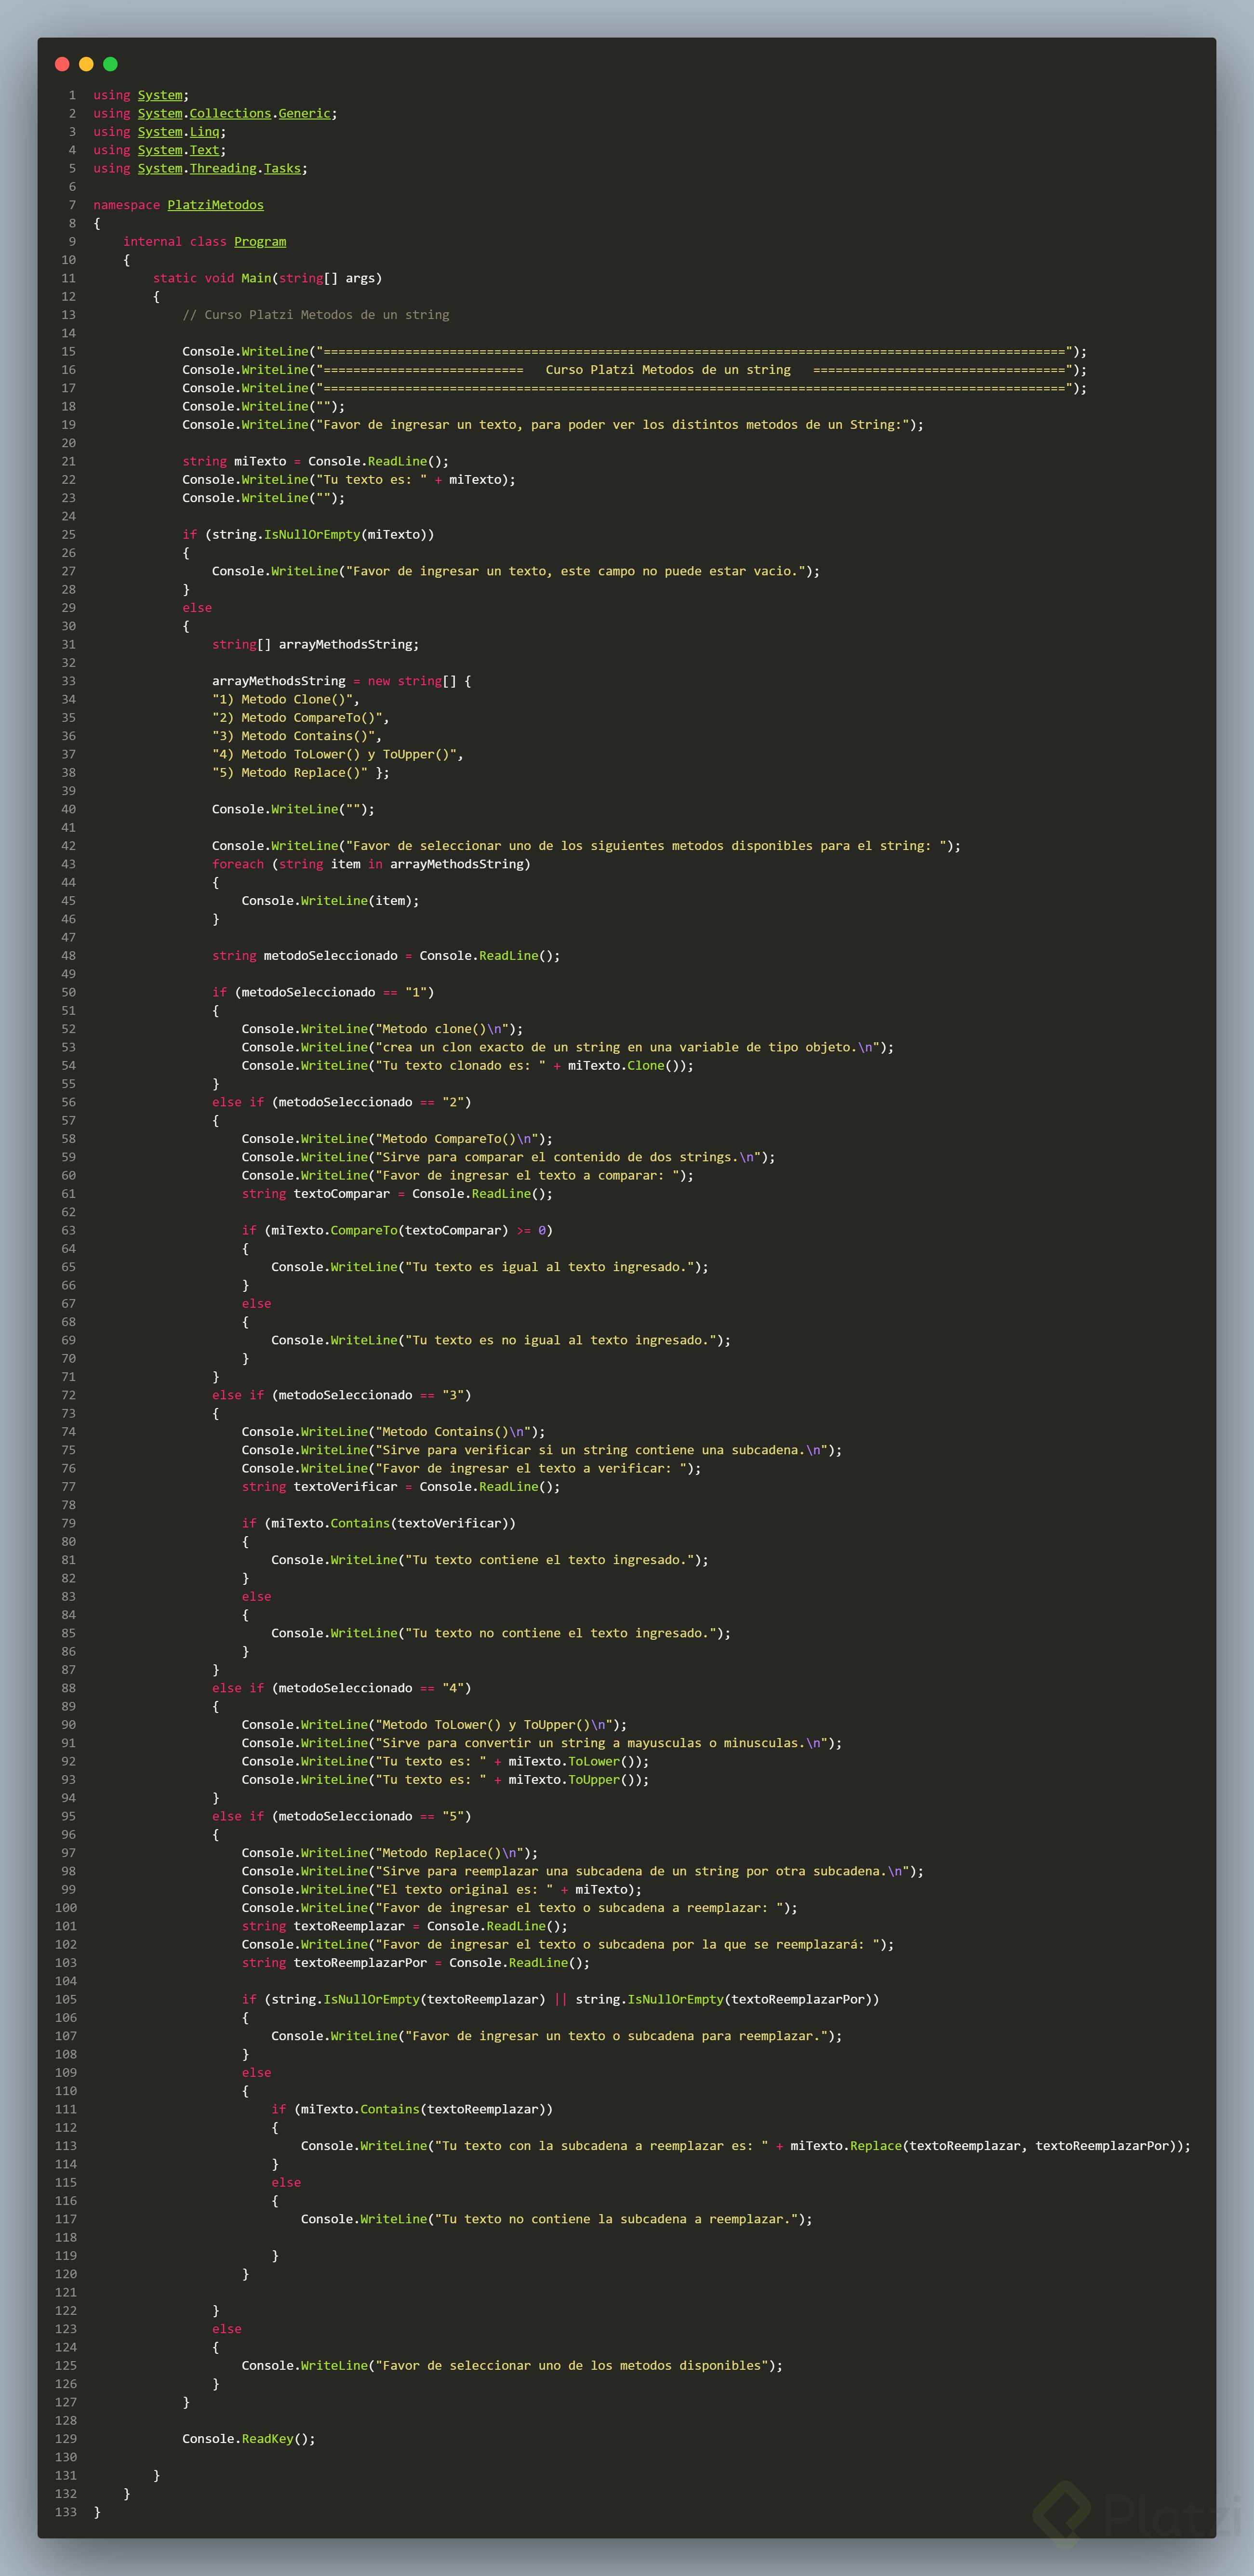The width and height of the screenshot is (1254, 2576).
Task: Click 'string textoVerificar' on line 77
Action: [x=319, y=1487]
